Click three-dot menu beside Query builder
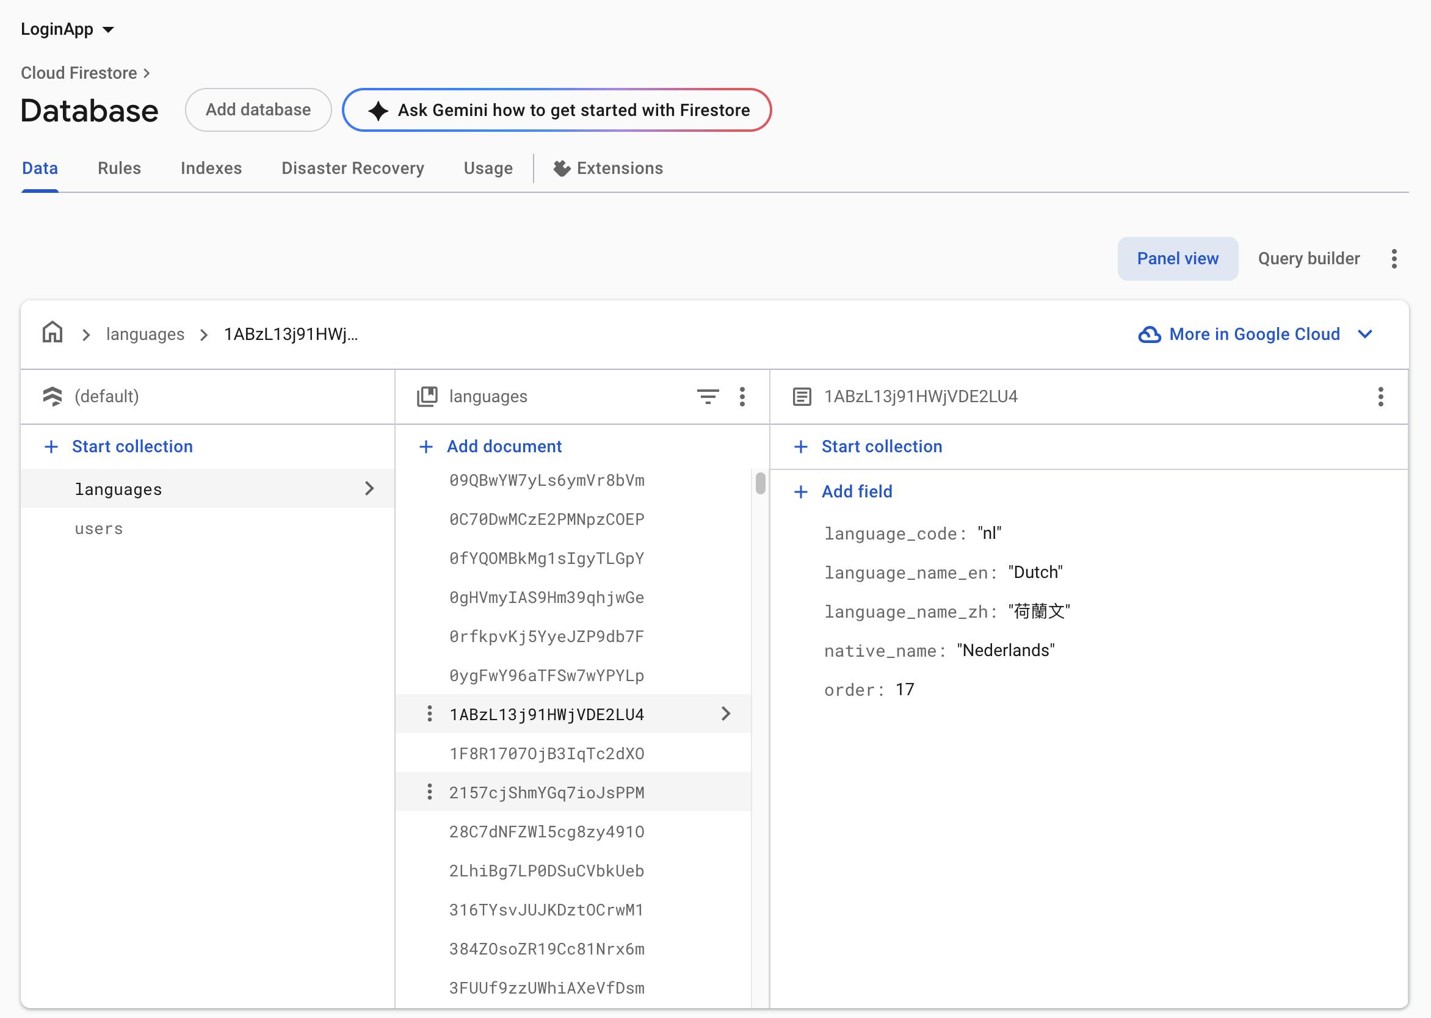This screenshot has width=1431, height=1018. [x=1393, y=258]
